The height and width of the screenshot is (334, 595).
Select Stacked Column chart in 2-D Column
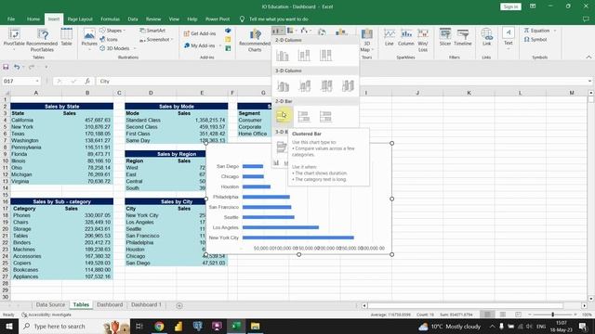point(304,56)
